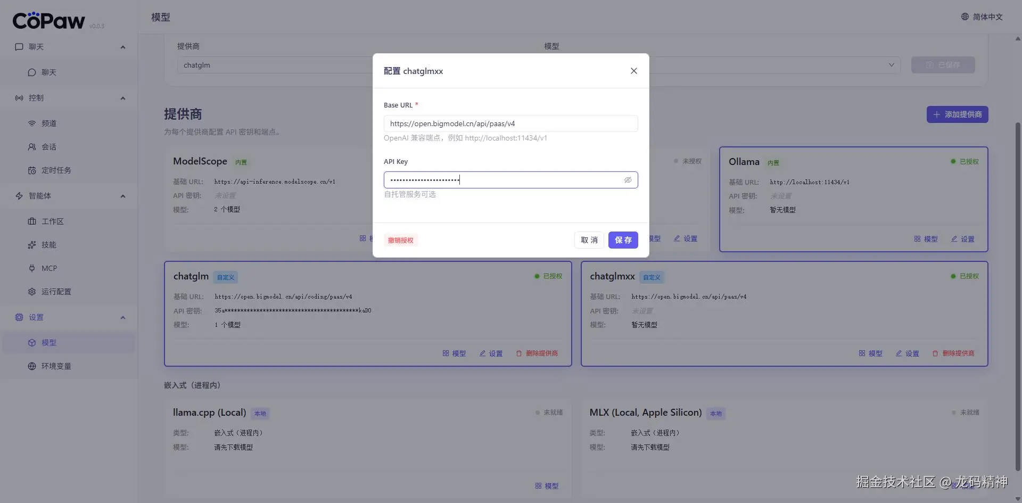The width and height of the screenshot is (1022, 503).
Task: Click 删除提供商 on the chatglmxx card
Action: pyautogui.click(x=953, y=353)
